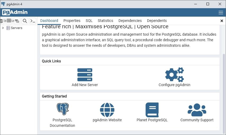Image resolution: width=226 pixels, height=135 pixels.
Task: Click the Planet PostgreSQL book icon
Action: (152, 110)
